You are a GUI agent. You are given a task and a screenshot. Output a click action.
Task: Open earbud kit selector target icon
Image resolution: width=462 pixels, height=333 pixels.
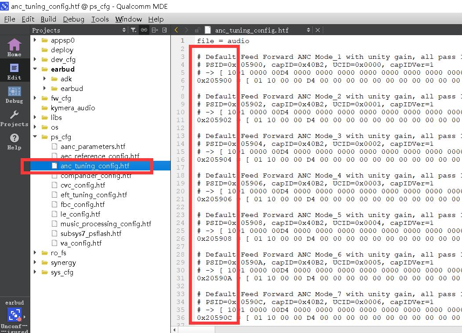(x=14, y=315)
